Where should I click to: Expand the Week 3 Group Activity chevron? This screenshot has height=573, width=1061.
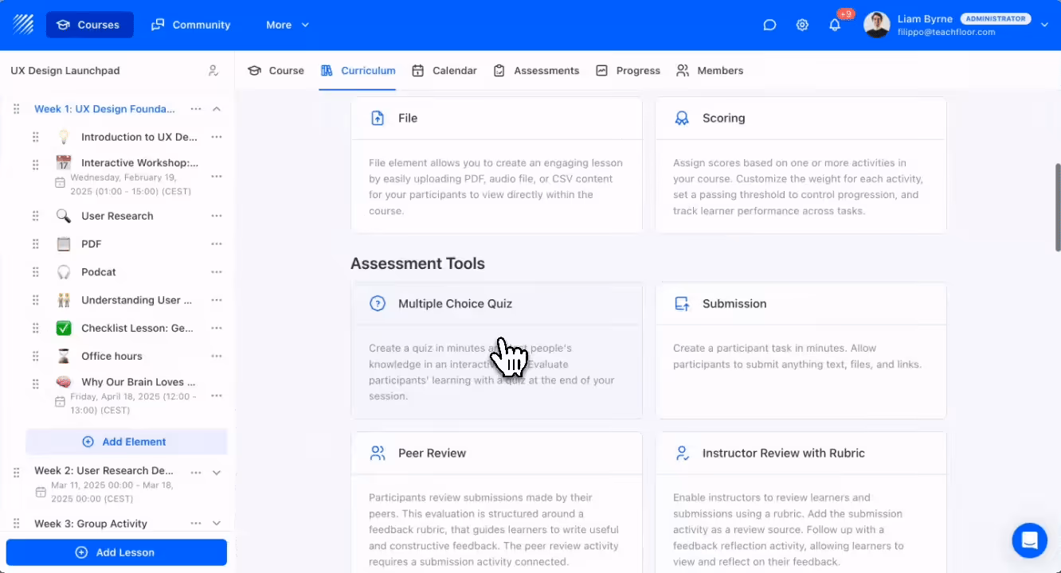[217, 524]
